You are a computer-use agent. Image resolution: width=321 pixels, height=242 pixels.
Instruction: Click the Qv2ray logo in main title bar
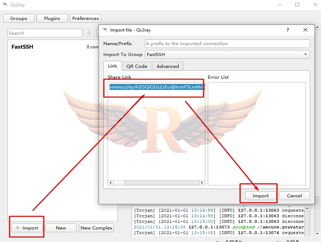(x=5, y=5)
